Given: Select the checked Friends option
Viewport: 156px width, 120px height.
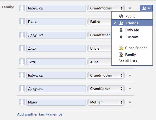Looking at the screenshot, I should click(x=132, y=23).
